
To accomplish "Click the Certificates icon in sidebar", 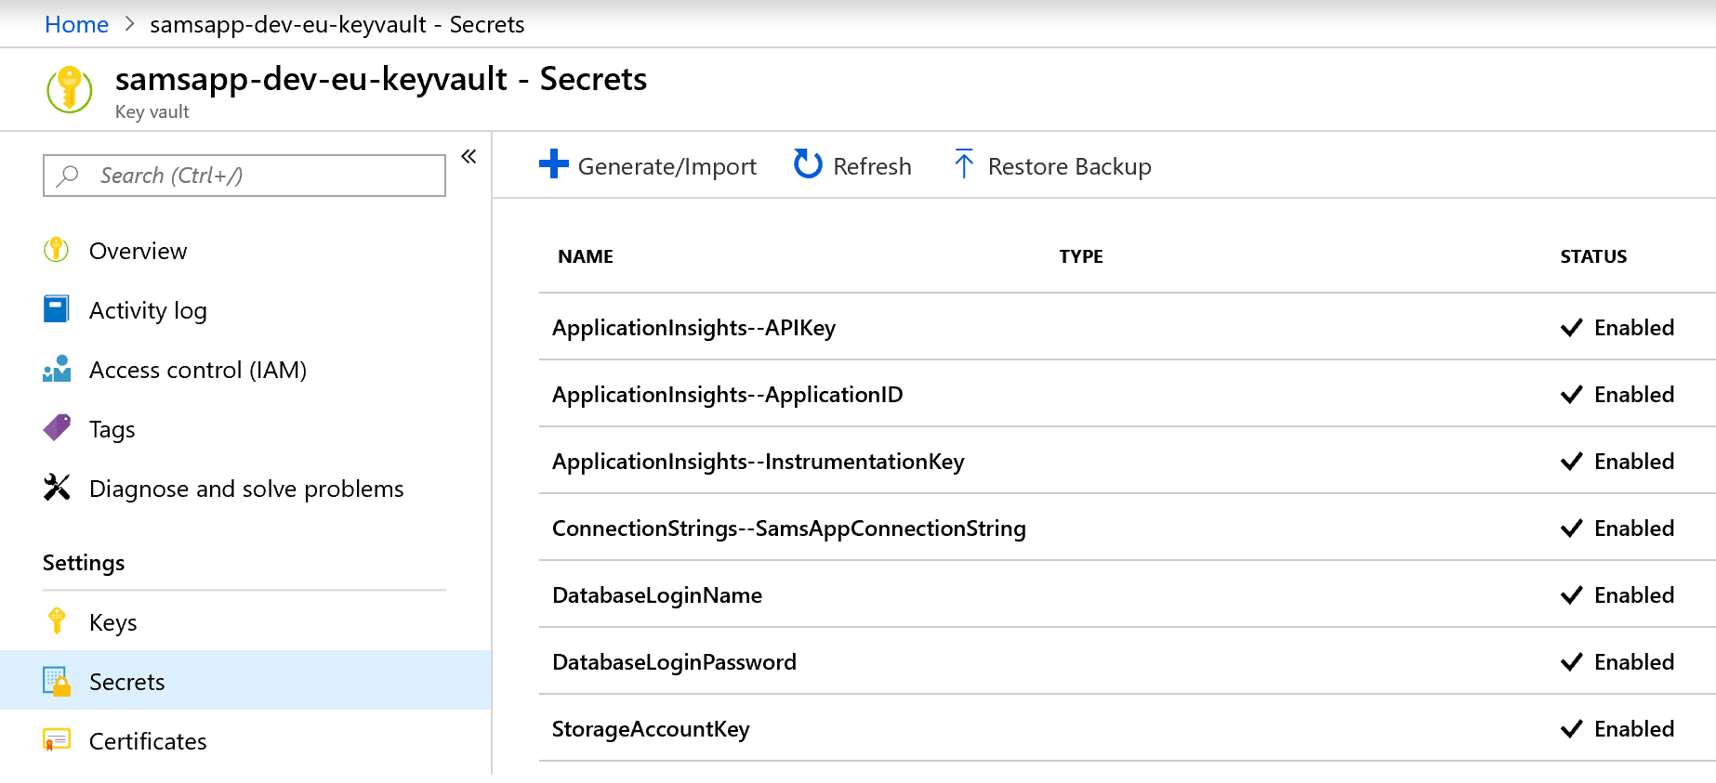I will click(57, 740).
